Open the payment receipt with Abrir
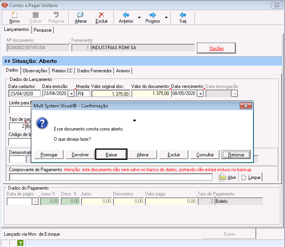Screen dimensions: 285x247 coord(228,177)
